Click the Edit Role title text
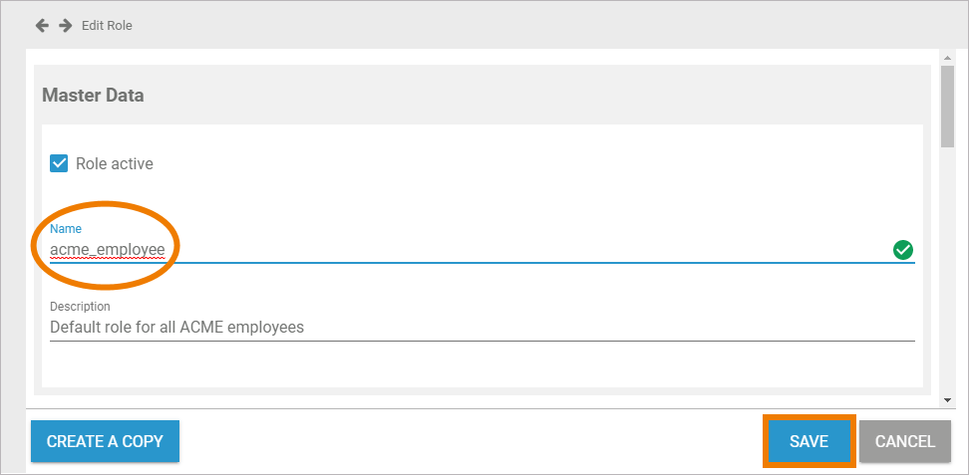Viewport: 969px width, 475px height. pos(107,25)
